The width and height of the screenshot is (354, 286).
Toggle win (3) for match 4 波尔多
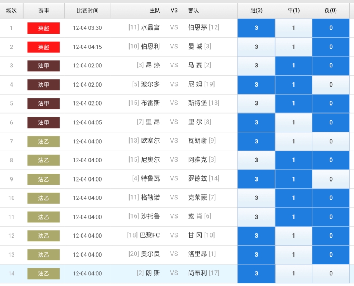coord(256,85)
